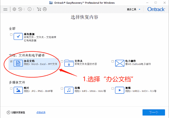The height and width of the screenshot is (118, 169).
Task: Enable the 所有数据 checkbox
Action: click(11, 35)
